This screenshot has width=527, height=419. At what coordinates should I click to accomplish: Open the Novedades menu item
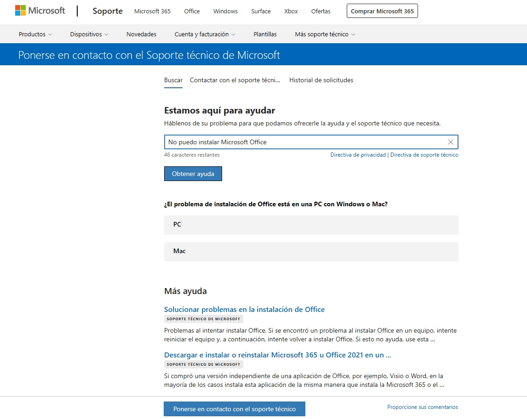pos(141,34)
